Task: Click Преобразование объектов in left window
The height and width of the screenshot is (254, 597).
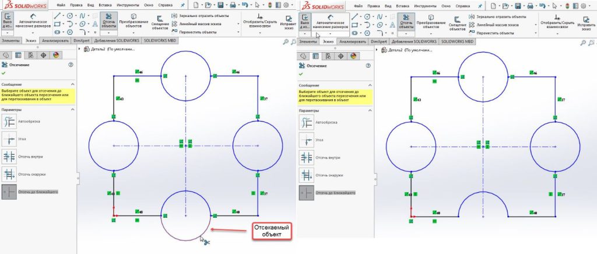Action: coord(134,21)
